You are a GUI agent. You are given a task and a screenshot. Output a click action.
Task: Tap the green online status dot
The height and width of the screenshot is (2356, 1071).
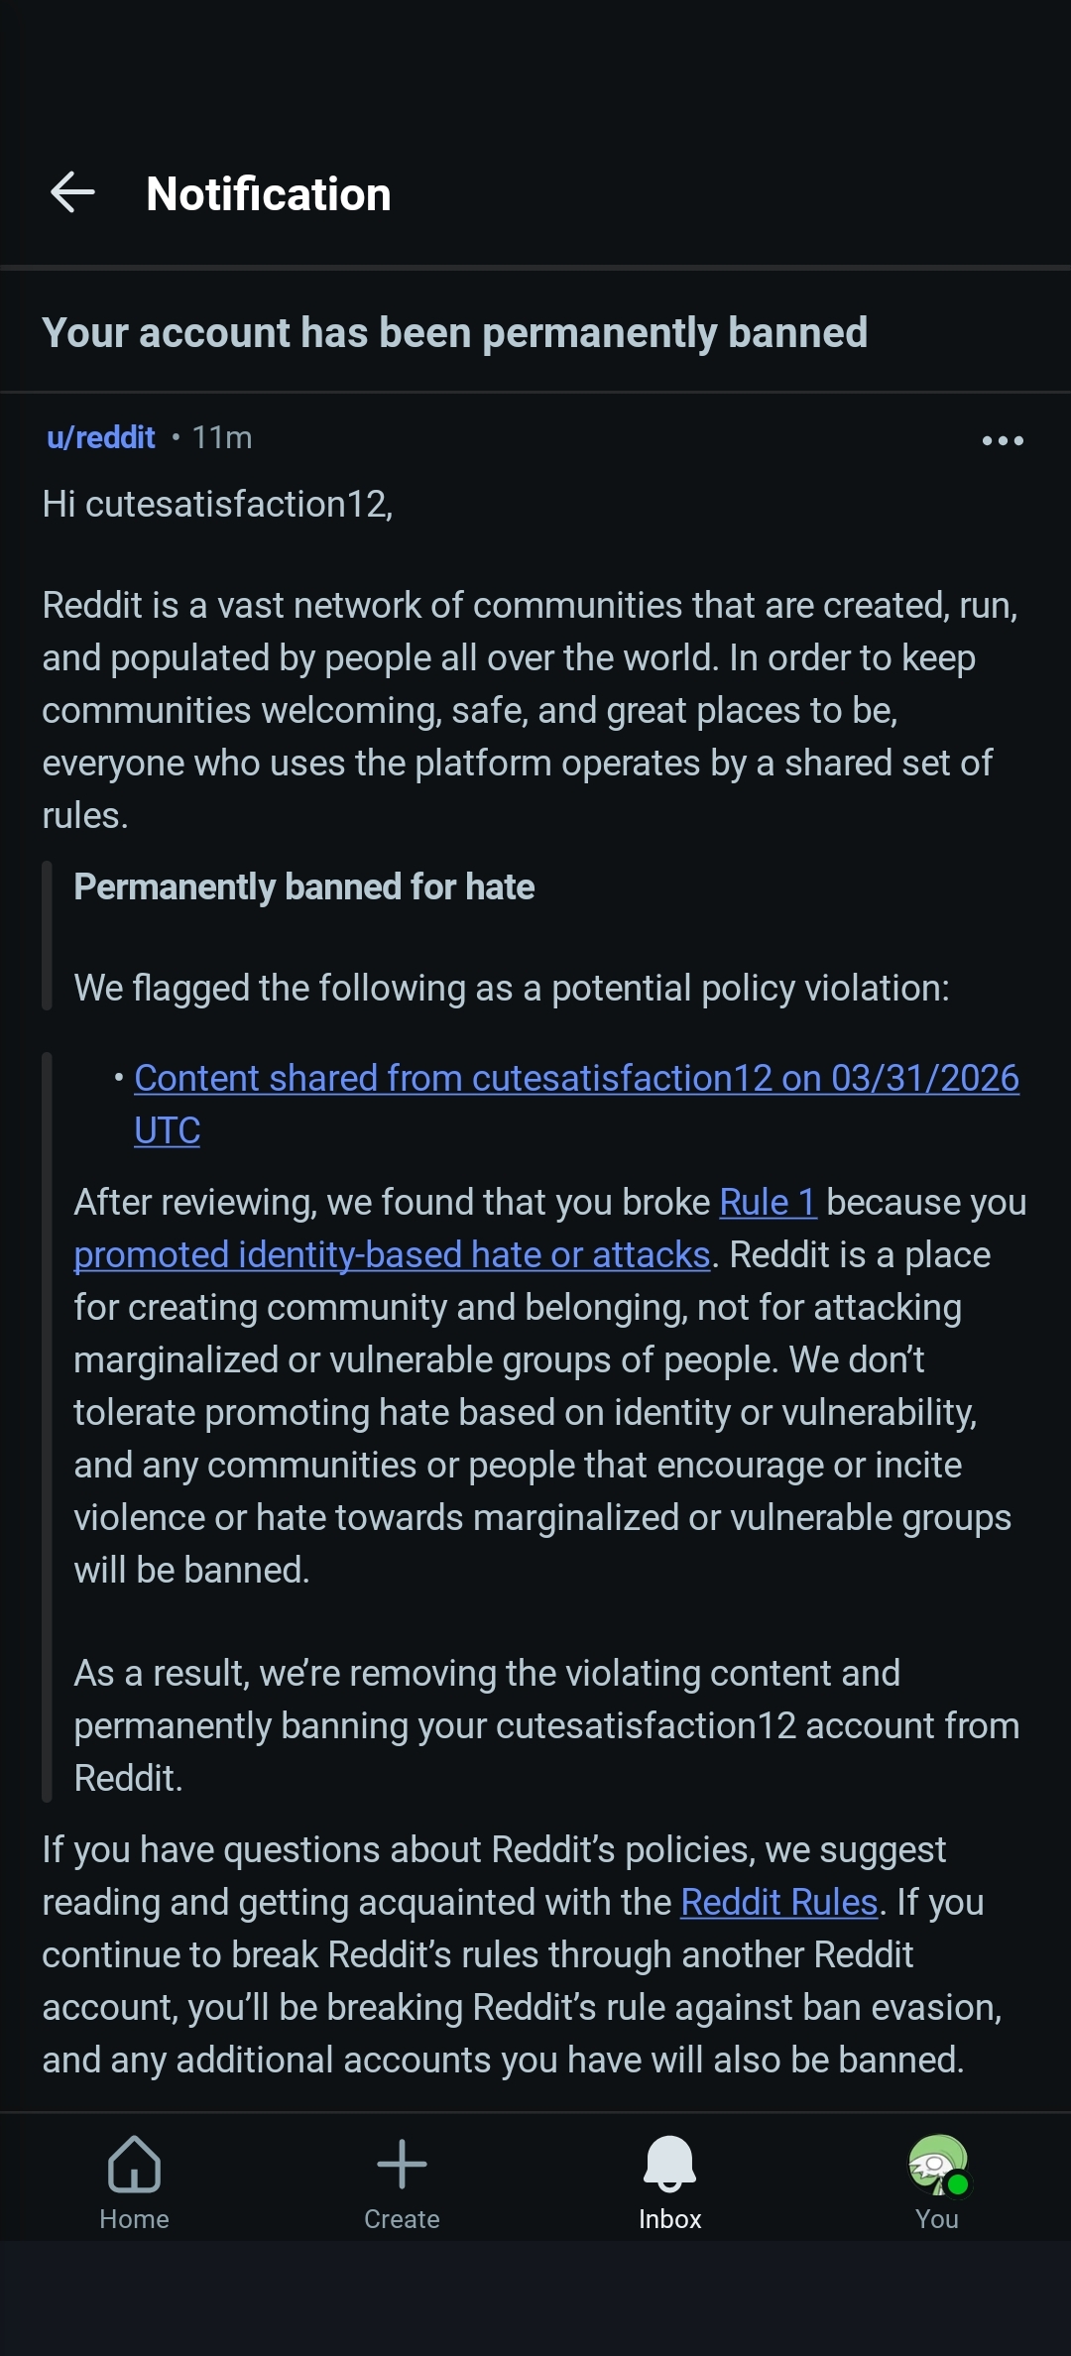tap(957, 2184)
